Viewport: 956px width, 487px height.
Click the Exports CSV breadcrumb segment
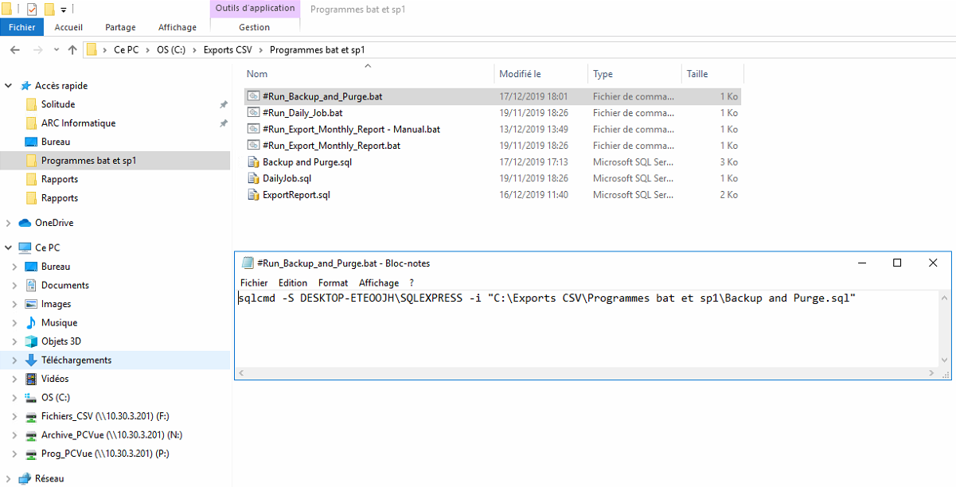click(x=227, y=50)
